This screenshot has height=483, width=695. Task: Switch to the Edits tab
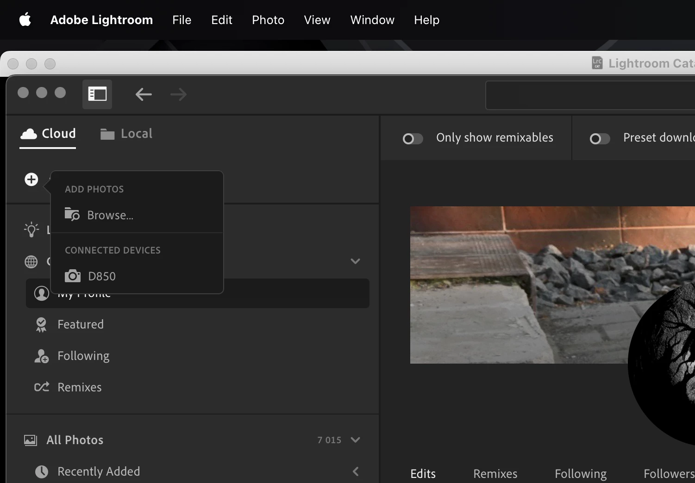[423, 474]
